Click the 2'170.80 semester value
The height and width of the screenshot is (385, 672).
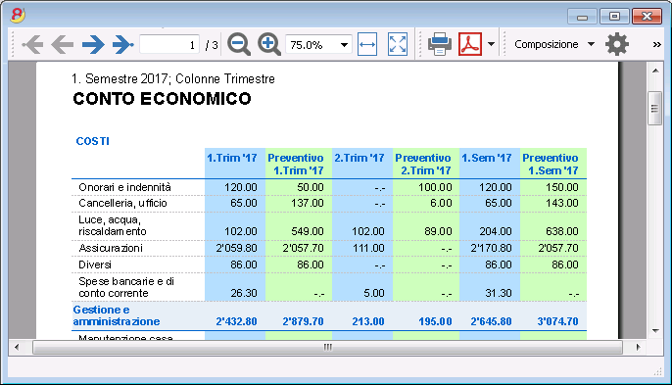click(491, 248)
